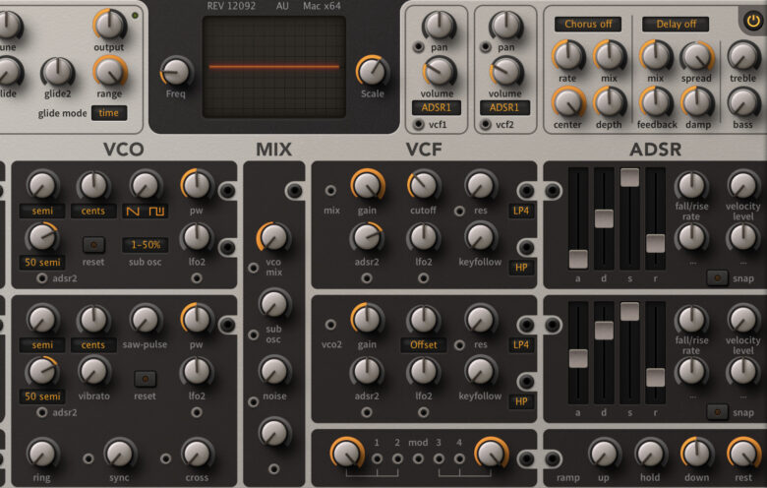
Task: Toggle the VCO2 reset button
Action: (x=146, y=379)
